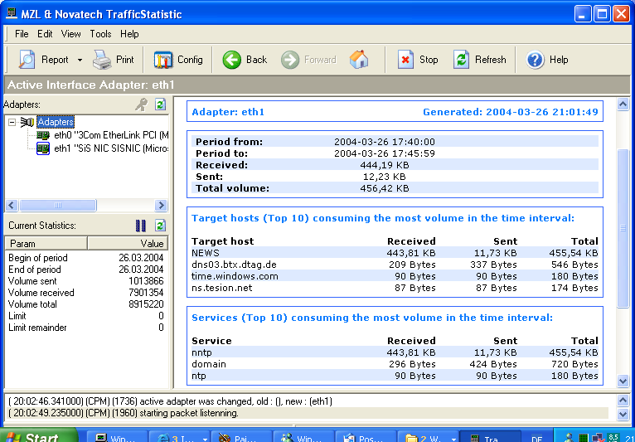Refresh the Adapters list
The height and width of the screenshot is (442, 635).
(160, 104)
